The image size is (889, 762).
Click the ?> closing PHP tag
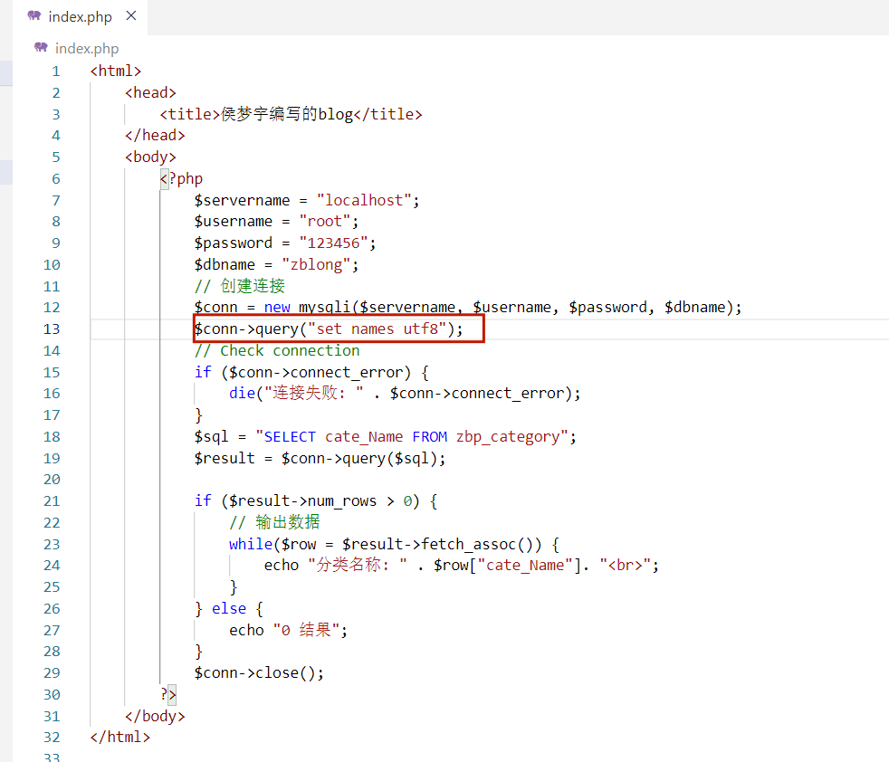(168, 694)
